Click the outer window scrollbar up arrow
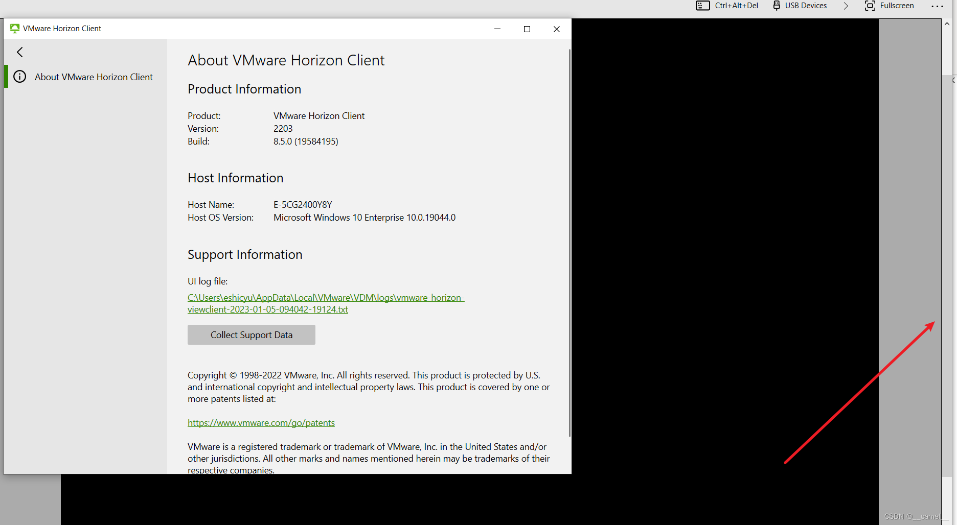Screen dimensions: 957x525 coord(947,23)
